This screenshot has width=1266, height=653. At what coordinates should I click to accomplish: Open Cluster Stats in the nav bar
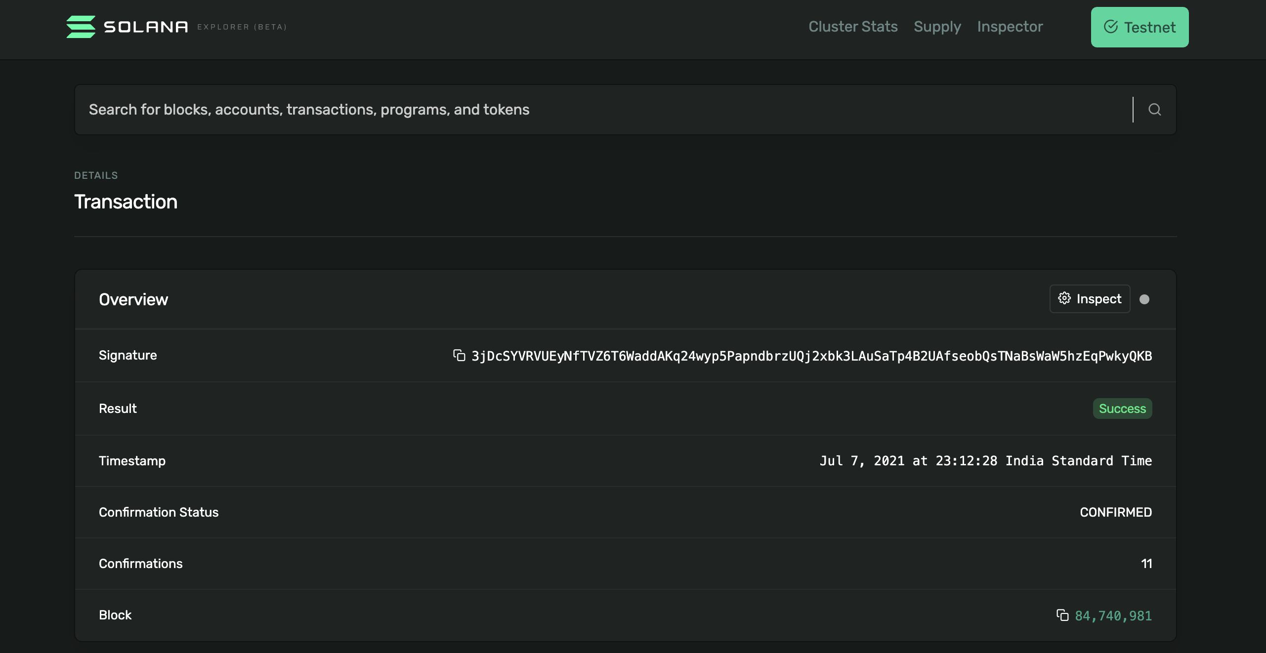pos(853,27)
